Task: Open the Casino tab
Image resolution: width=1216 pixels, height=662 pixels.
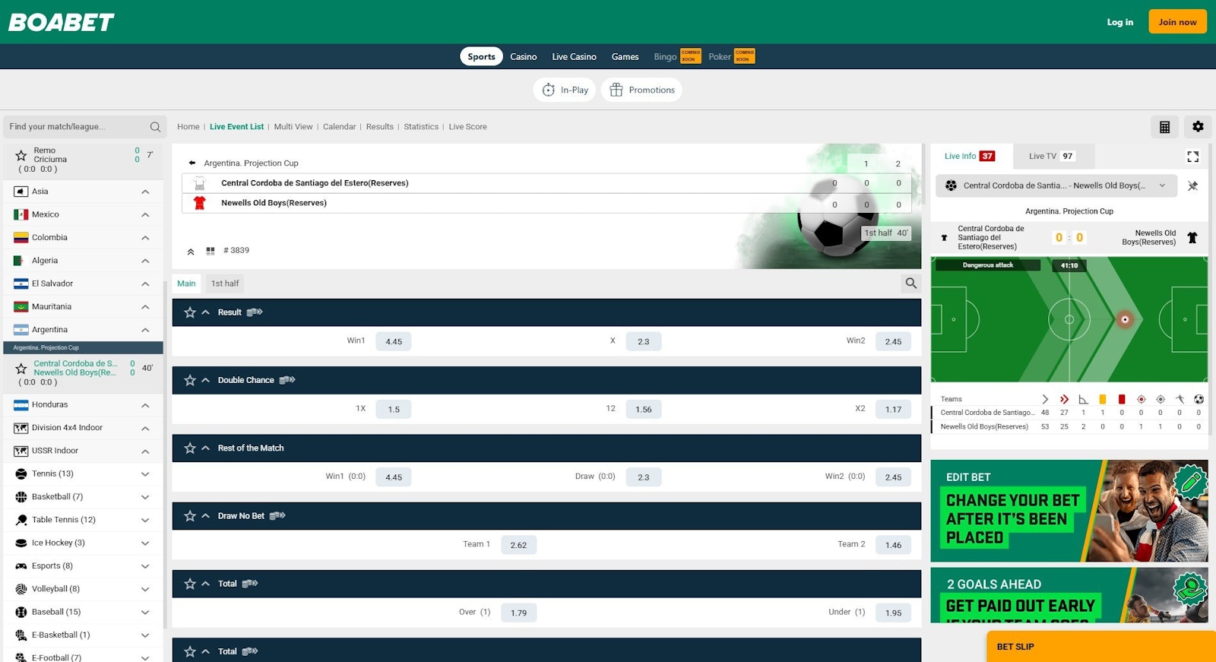Action: tap(524, 56)
